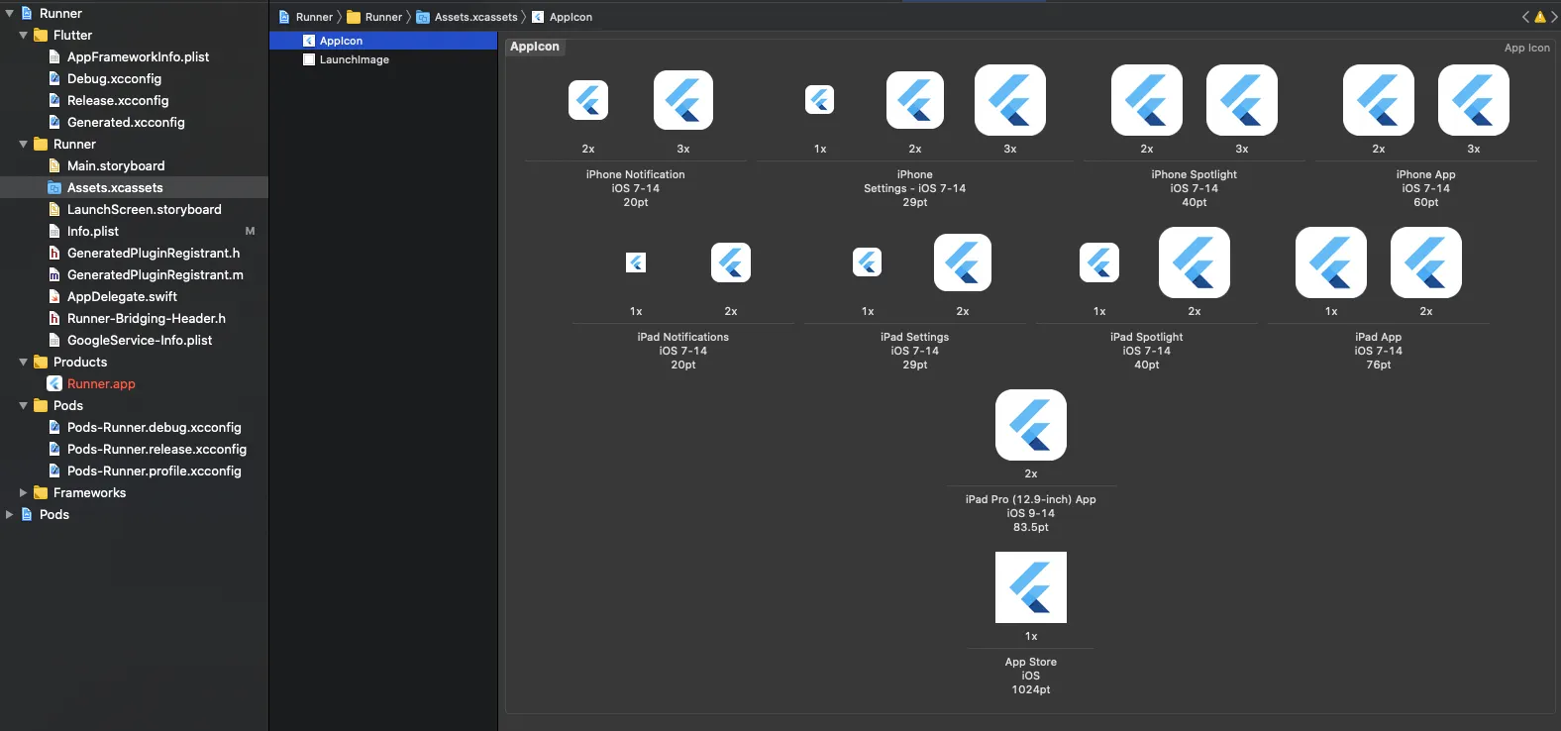Select LaunchImage in the asset list
The width and height of the screenshot is (1561, 731).
coord(383,59)
